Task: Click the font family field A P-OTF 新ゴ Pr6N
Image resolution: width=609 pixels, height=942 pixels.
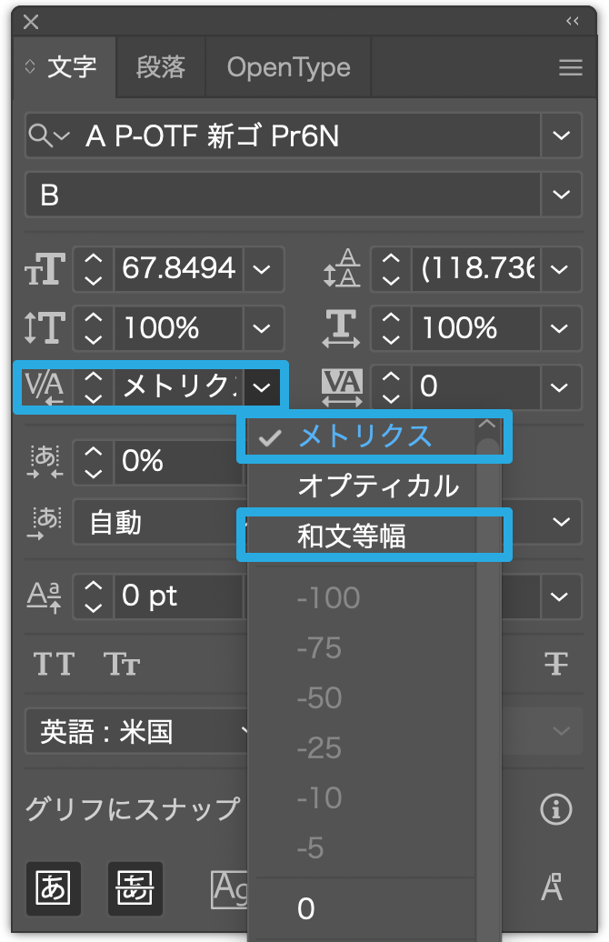Action: pos(283,135)
